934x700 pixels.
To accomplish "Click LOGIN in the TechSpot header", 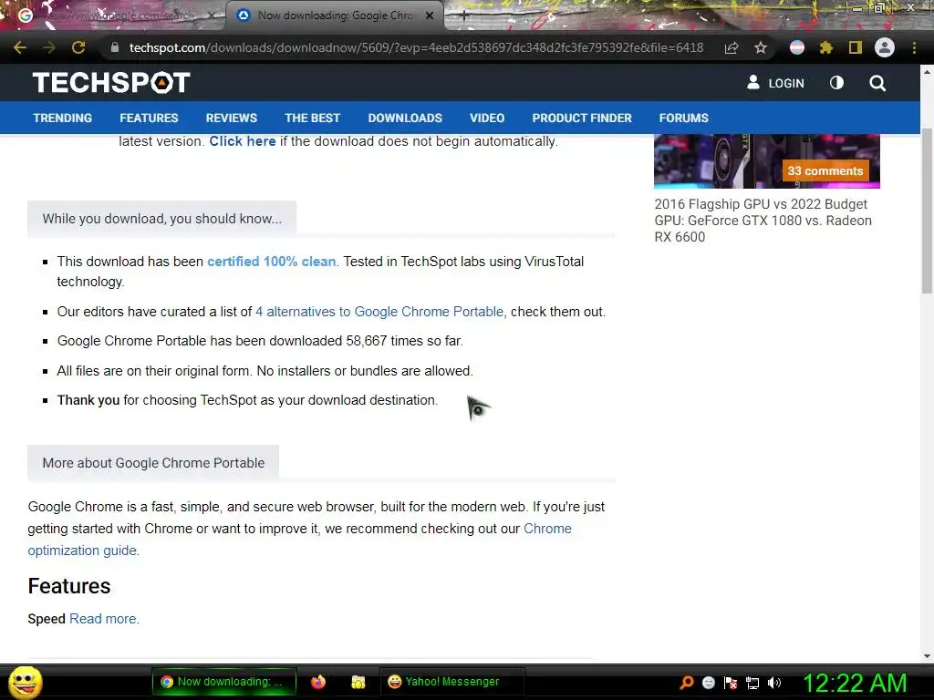I will click(x=775, y=83).
